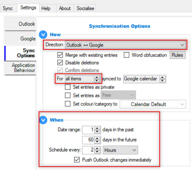
Task: Toggle Push Outlook changes immediately
Action: pyautogui.click(x=77, y=160)
